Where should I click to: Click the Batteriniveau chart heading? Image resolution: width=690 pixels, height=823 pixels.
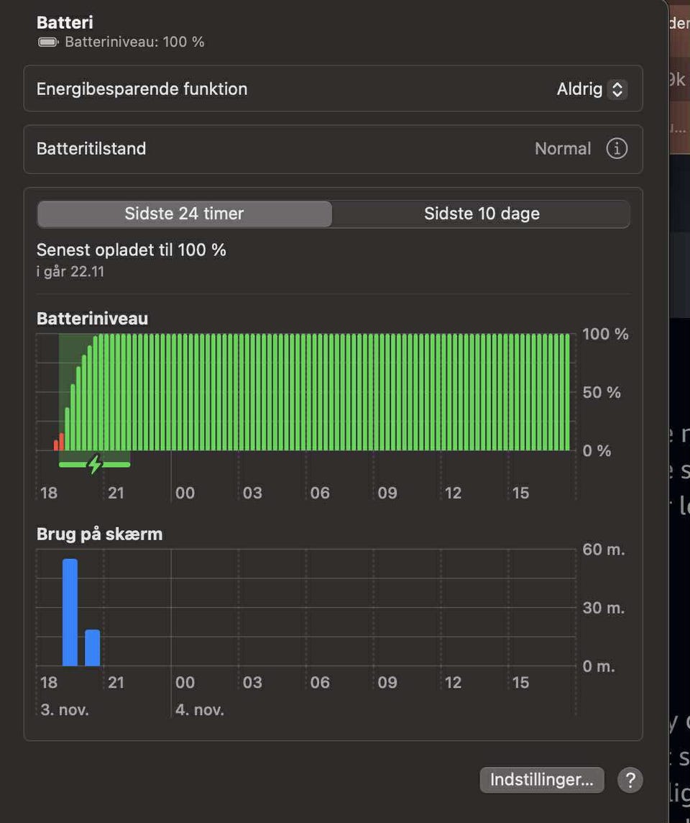92,319
